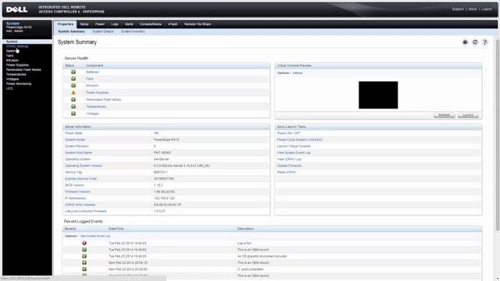Open Removable Flash Media in the sidebar
This screenshot has width=500, height=281.
(23, 69)
